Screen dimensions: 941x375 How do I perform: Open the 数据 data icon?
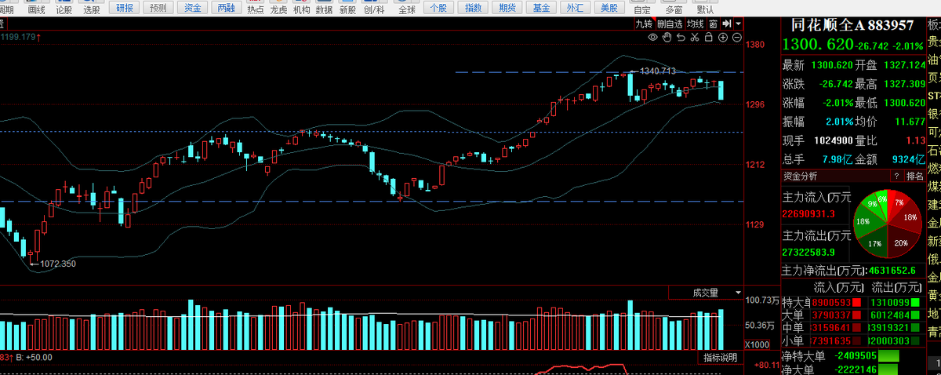pyautogui.click(x=324, y=9)
